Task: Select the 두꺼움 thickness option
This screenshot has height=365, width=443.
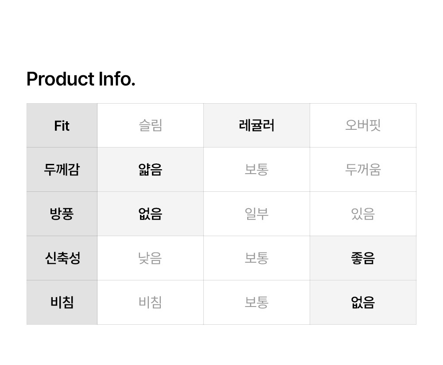Action: pyautogui.click(x=363, y=170)
